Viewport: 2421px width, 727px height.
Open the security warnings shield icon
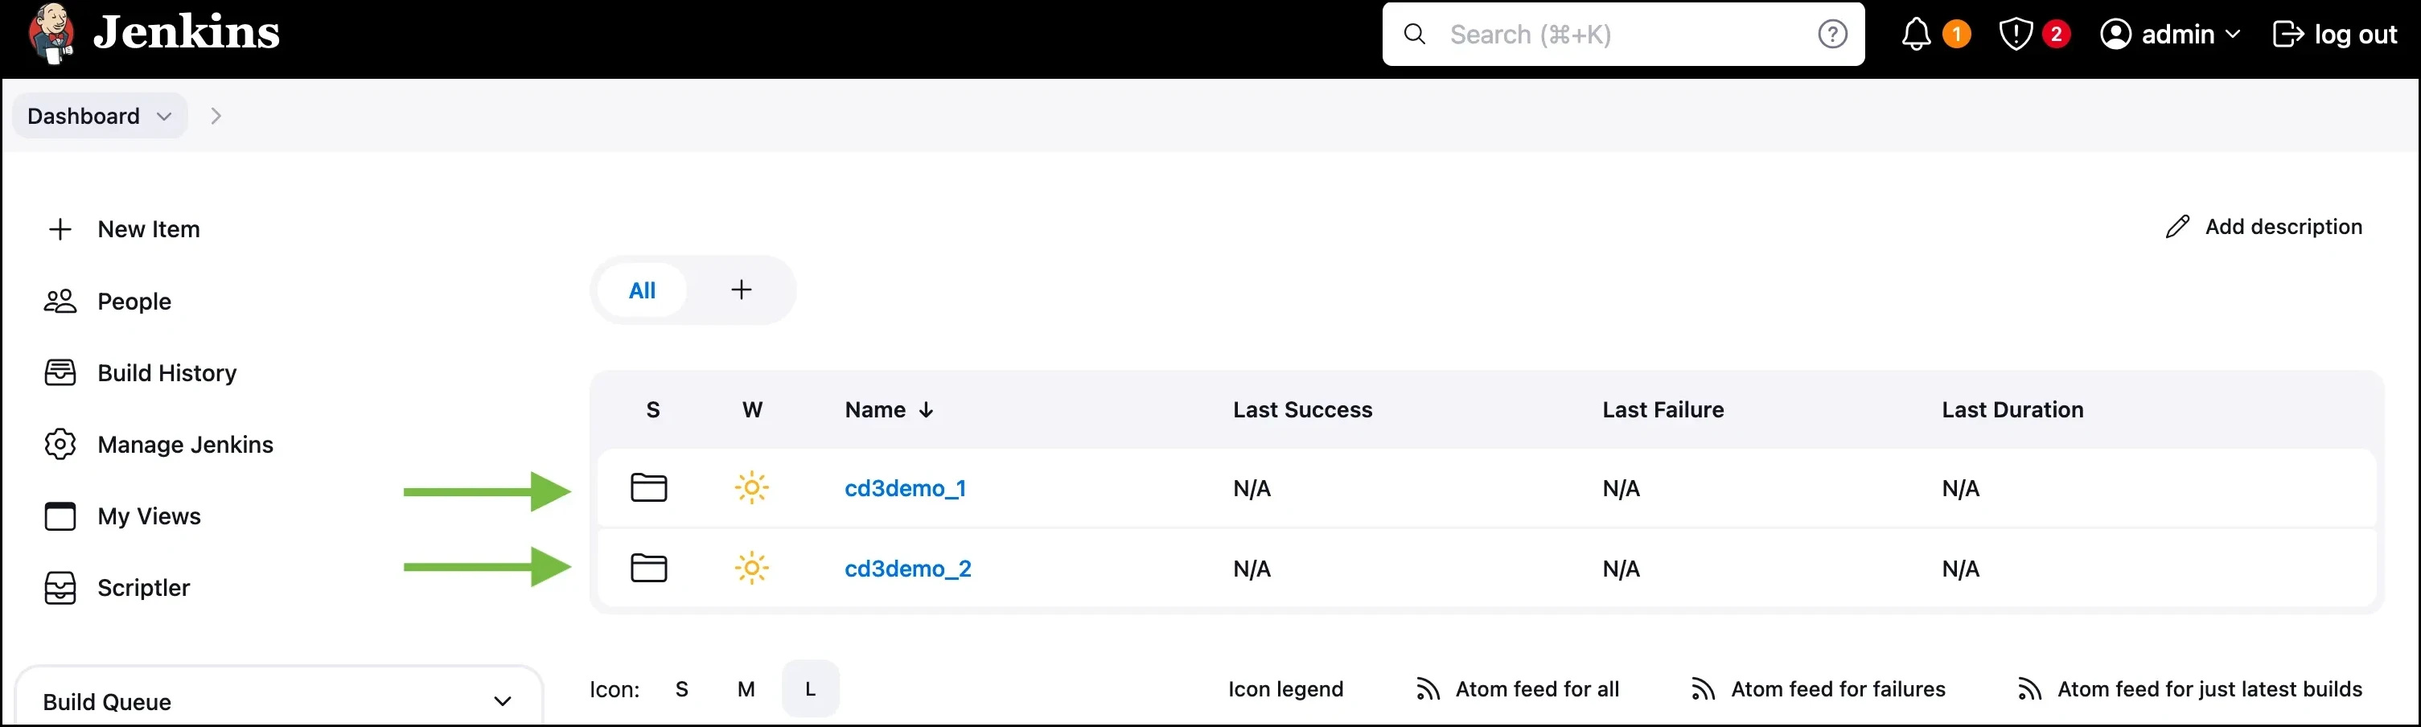[x=2015, y=35]
